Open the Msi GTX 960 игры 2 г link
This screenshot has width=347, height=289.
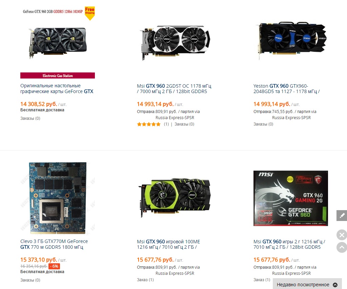pyautogui.click(x=289, y=244)
